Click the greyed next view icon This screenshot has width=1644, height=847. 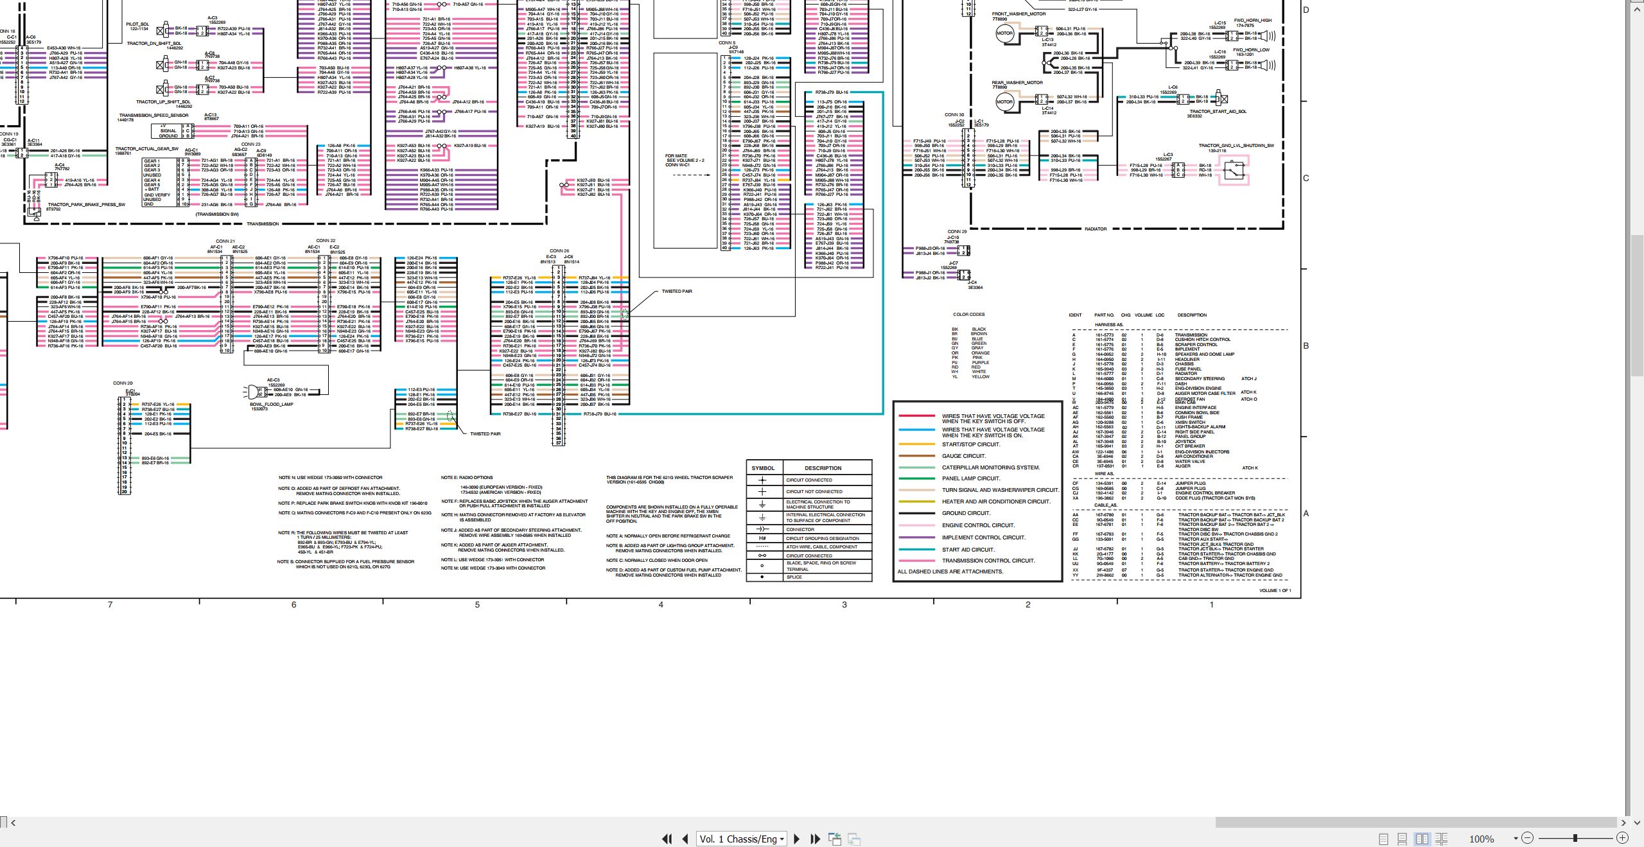coord(854,839)
